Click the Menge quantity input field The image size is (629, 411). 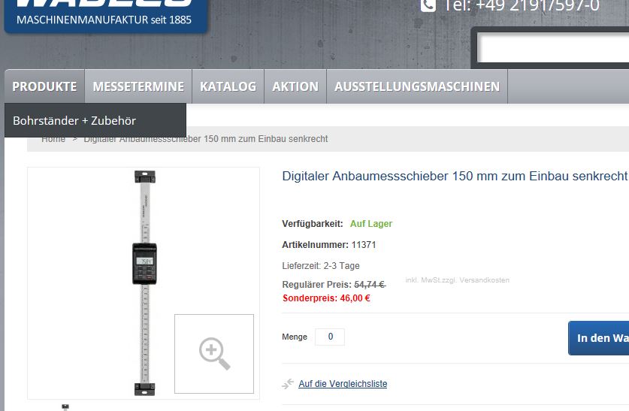330,337
